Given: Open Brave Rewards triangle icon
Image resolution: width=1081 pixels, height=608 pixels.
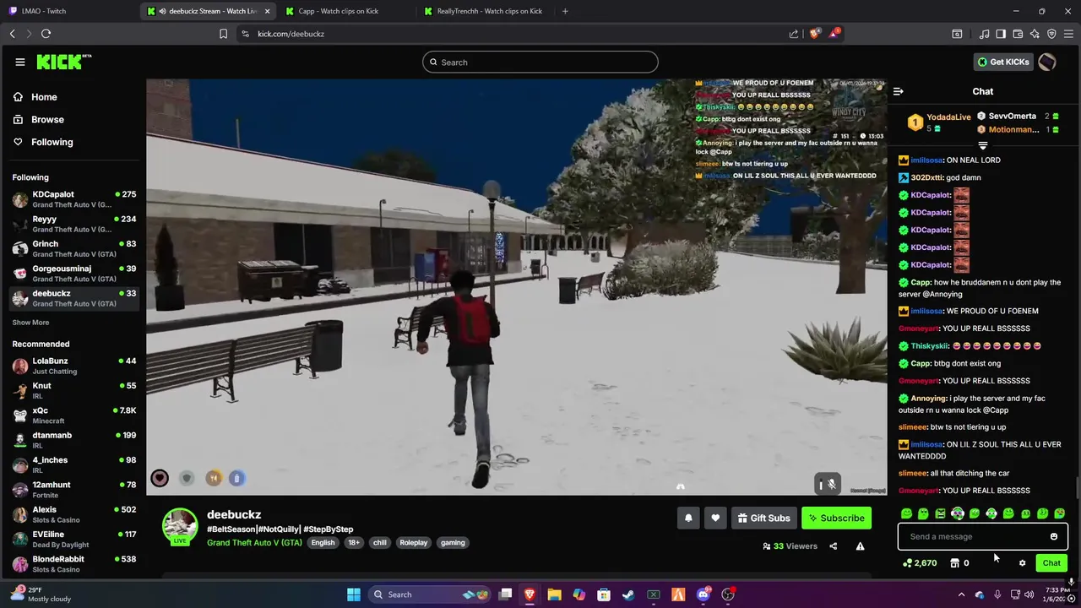Looking at the screenshot, I should point(834,34).
